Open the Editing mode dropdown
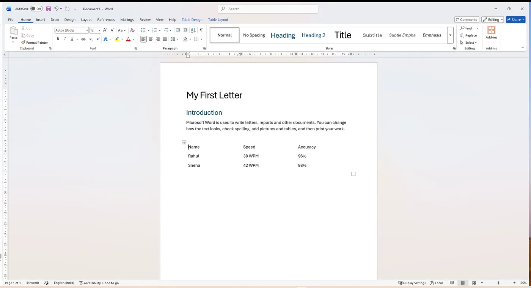The height and width of the screenshot is (288, 531). [492, 19]
